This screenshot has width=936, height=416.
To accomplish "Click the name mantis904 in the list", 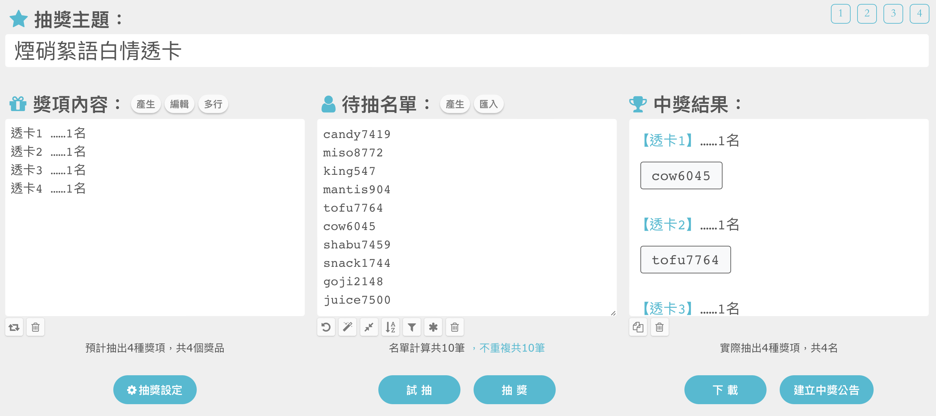I will (357, 190).
